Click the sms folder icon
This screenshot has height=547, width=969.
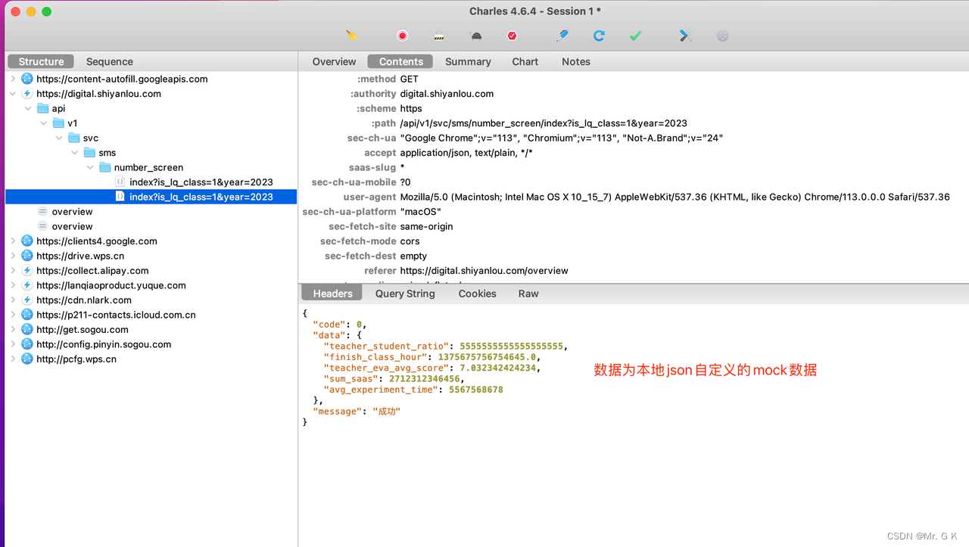(89, 153)
